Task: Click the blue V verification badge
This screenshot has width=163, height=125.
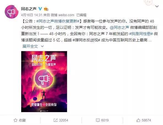Action: (40, 9)
